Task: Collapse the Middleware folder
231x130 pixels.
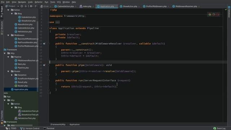Action: 8,35
